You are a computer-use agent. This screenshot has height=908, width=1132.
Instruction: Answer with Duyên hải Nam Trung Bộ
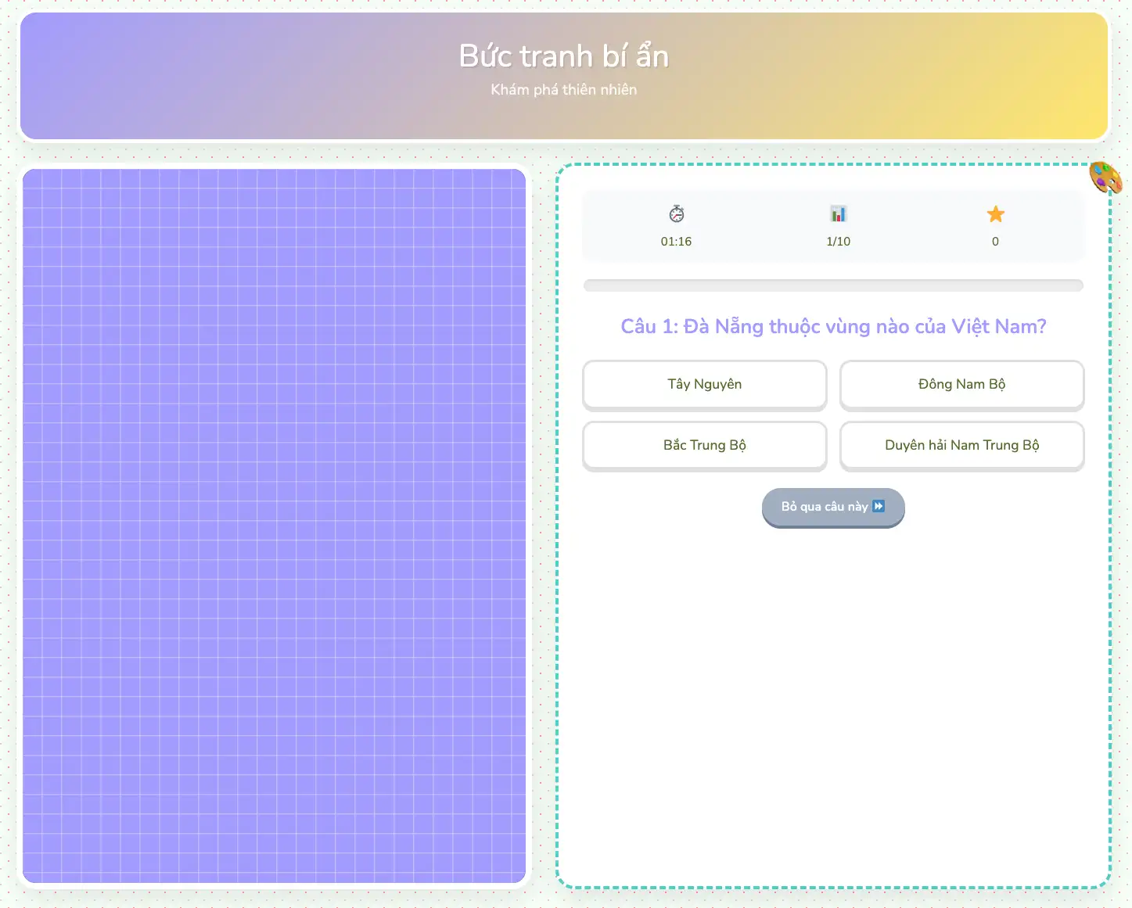point(961,446)
